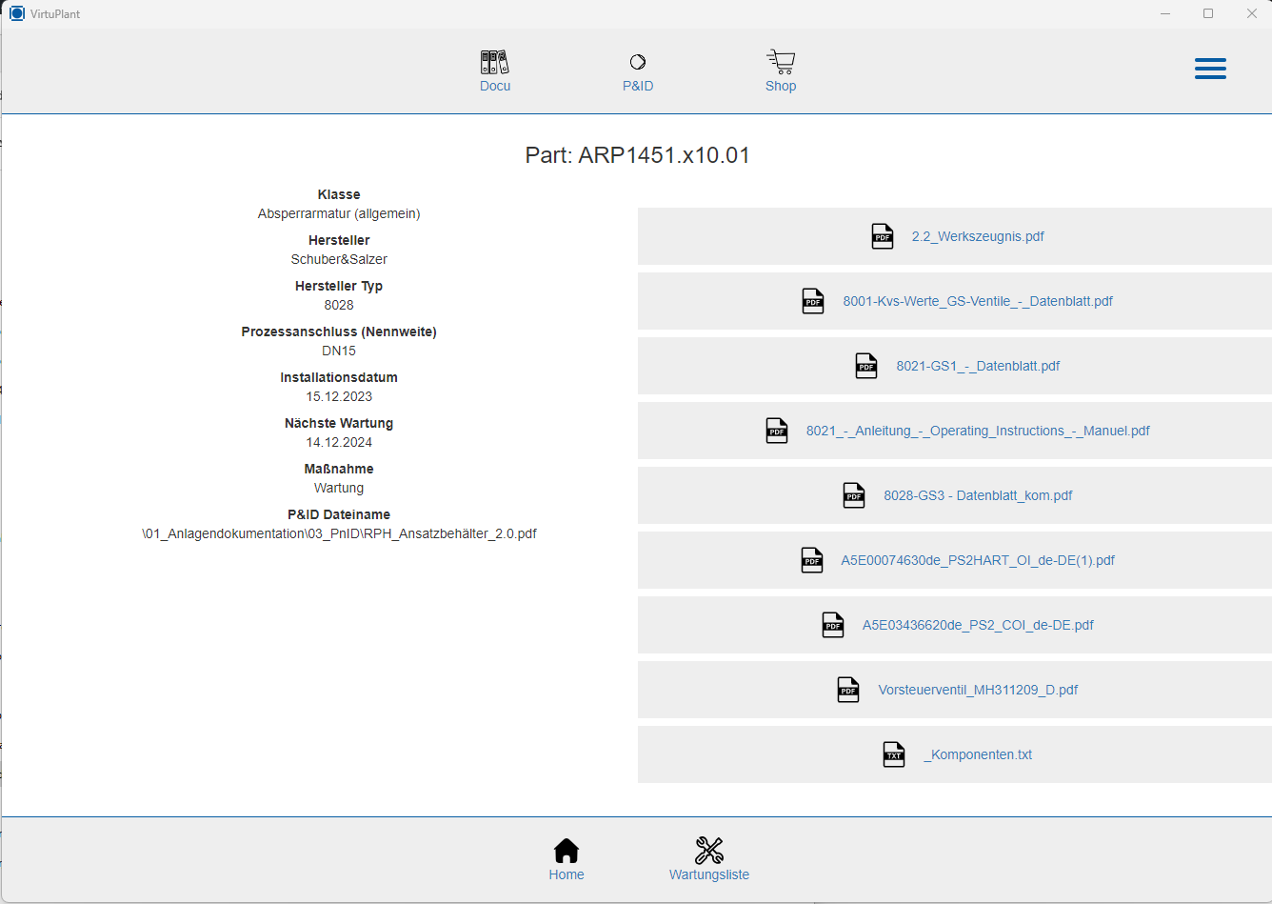This screenshot has width=1272, height=904.
Task: Click TXT icon of _Komponenten.txt
Action: point(894,754)
